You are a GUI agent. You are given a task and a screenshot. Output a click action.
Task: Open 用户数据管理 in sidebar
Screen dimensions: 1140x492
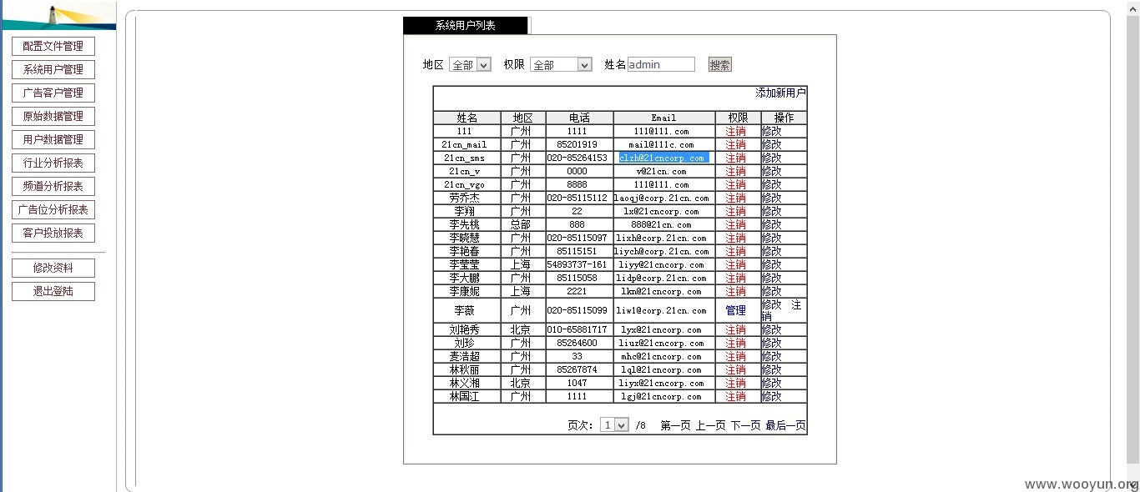click(53, 140)
